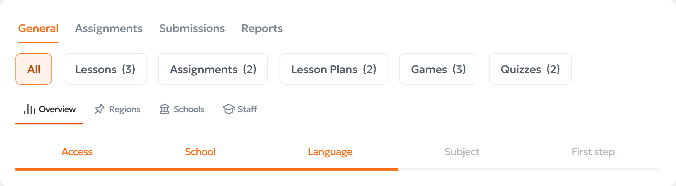Viewport: 676px width, 186px height.
Task: Select the All filter chip
Action: (x=34, y=69)
